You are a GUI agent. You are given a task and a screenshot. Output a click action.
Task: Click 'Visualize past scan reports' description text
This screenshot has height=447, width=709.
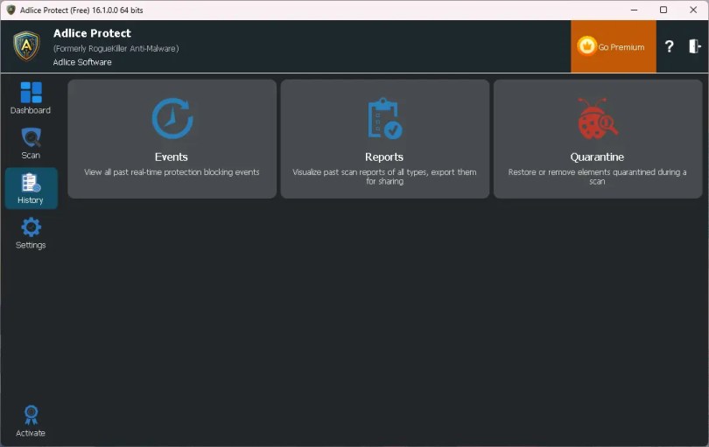(x=384, y=177)
